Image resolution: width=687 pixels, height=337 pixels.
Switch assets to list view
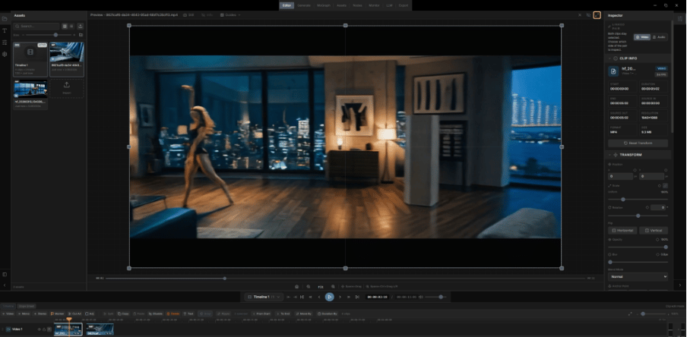pyautogui.click(x=71, y=26)
